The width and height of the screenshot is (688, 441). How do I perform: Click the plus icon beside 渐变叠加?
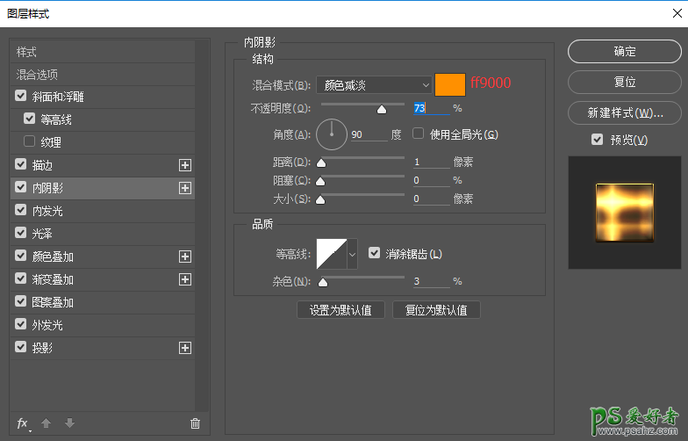coord(184,279)
